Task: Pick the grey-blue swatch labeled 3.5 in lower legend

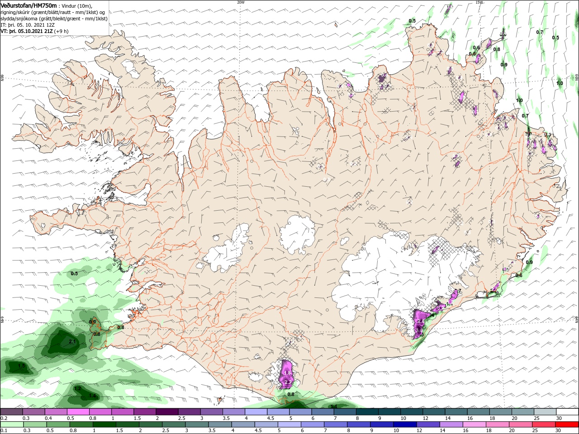Action: [x=219, y=425]
